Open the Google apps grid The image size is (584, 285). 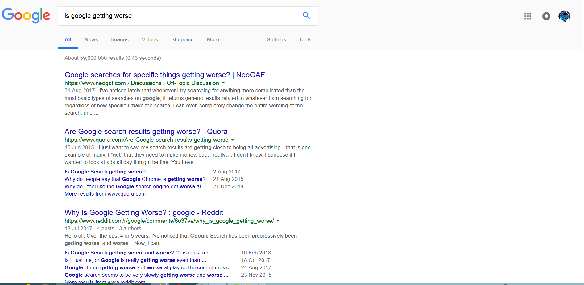(x=528, y=16)
